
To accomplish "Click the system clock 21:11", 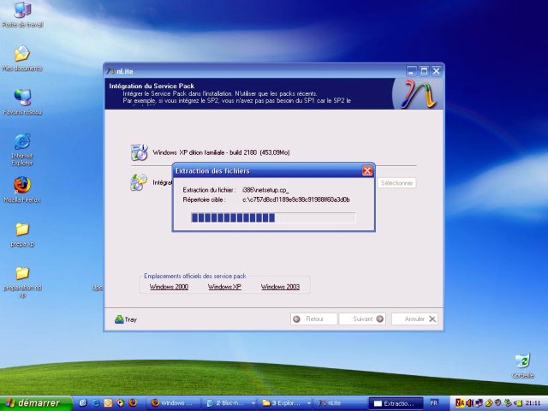I will pos(533,403).
